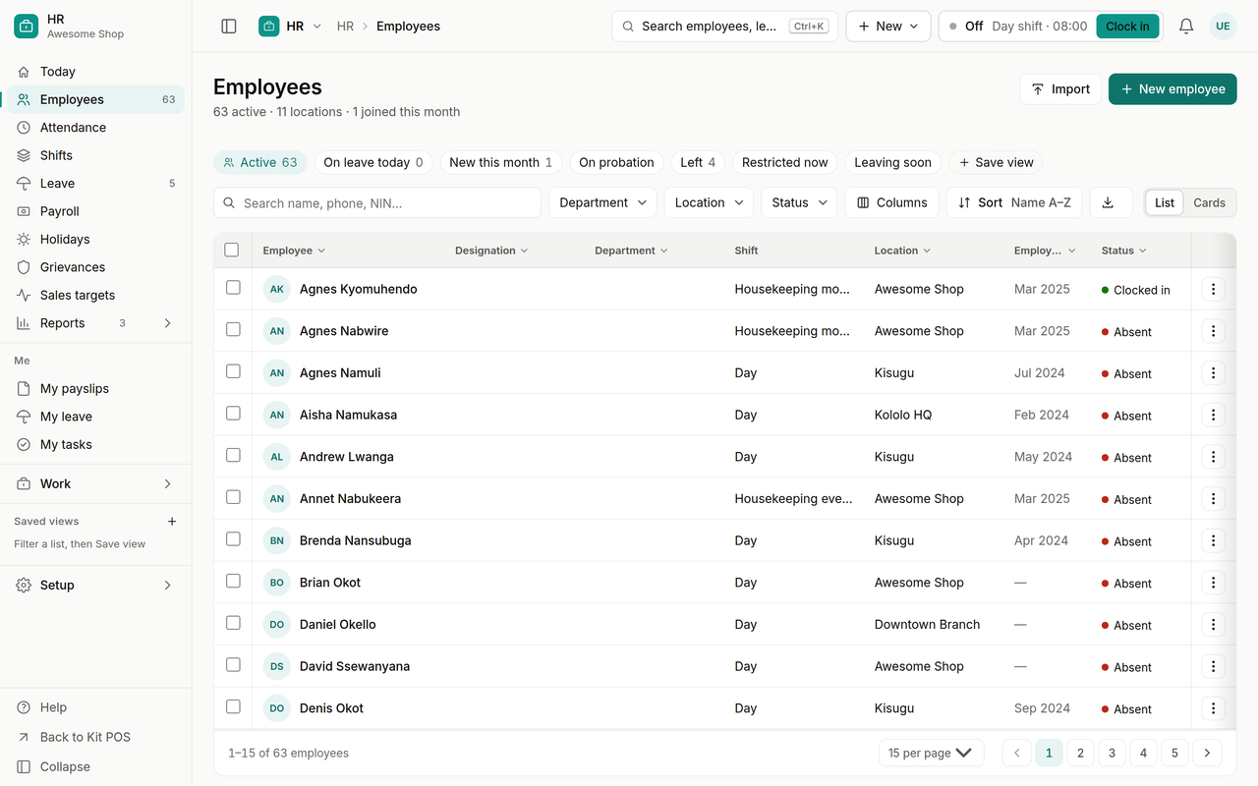Click the DS avatar for David Ssewanyana
The width and height of the screenshot is (1258, 786).
(277, 666)
